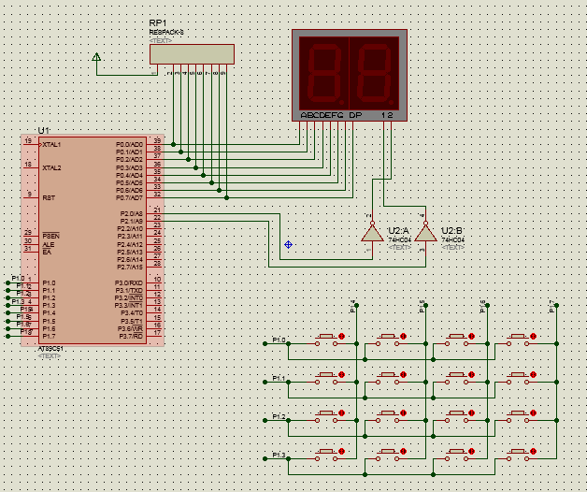The image size is (587, 492).
Task: Select the U2:A reference label
Action: [398, 231]
